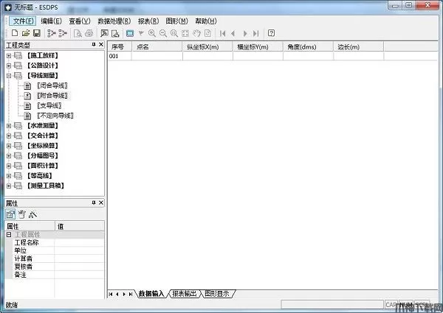Select the [附合导线] tree item

[52, 96]
